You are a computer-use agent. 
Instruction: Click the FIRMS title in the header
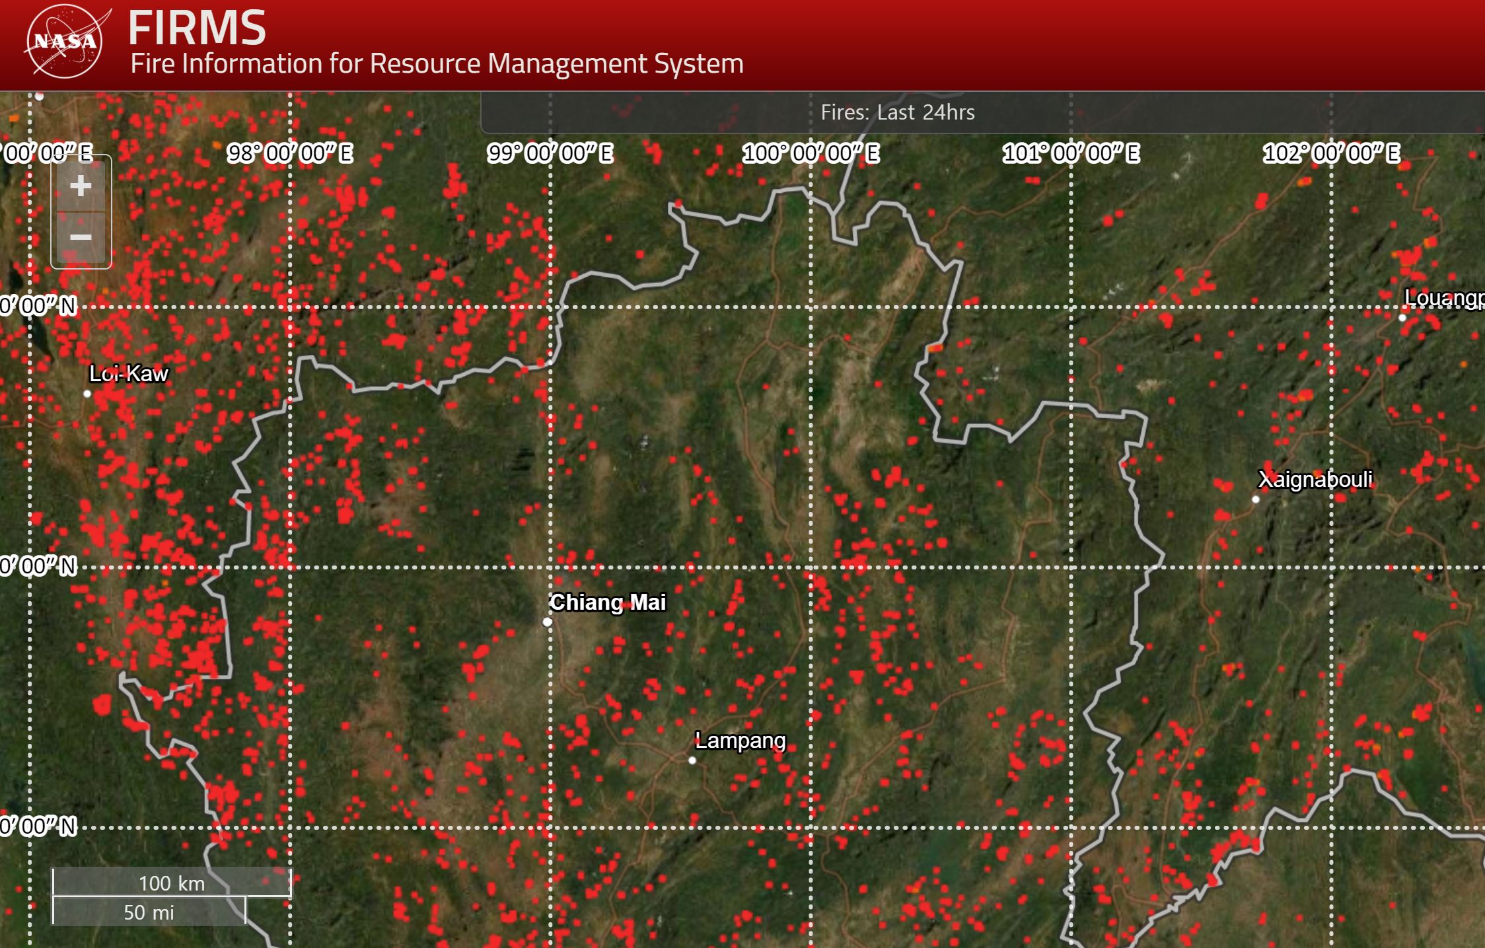coord(197,28)
